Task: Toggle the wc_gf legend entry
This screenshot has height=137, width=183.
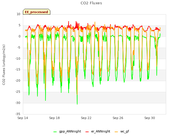Action: click(x=122, y=131)
